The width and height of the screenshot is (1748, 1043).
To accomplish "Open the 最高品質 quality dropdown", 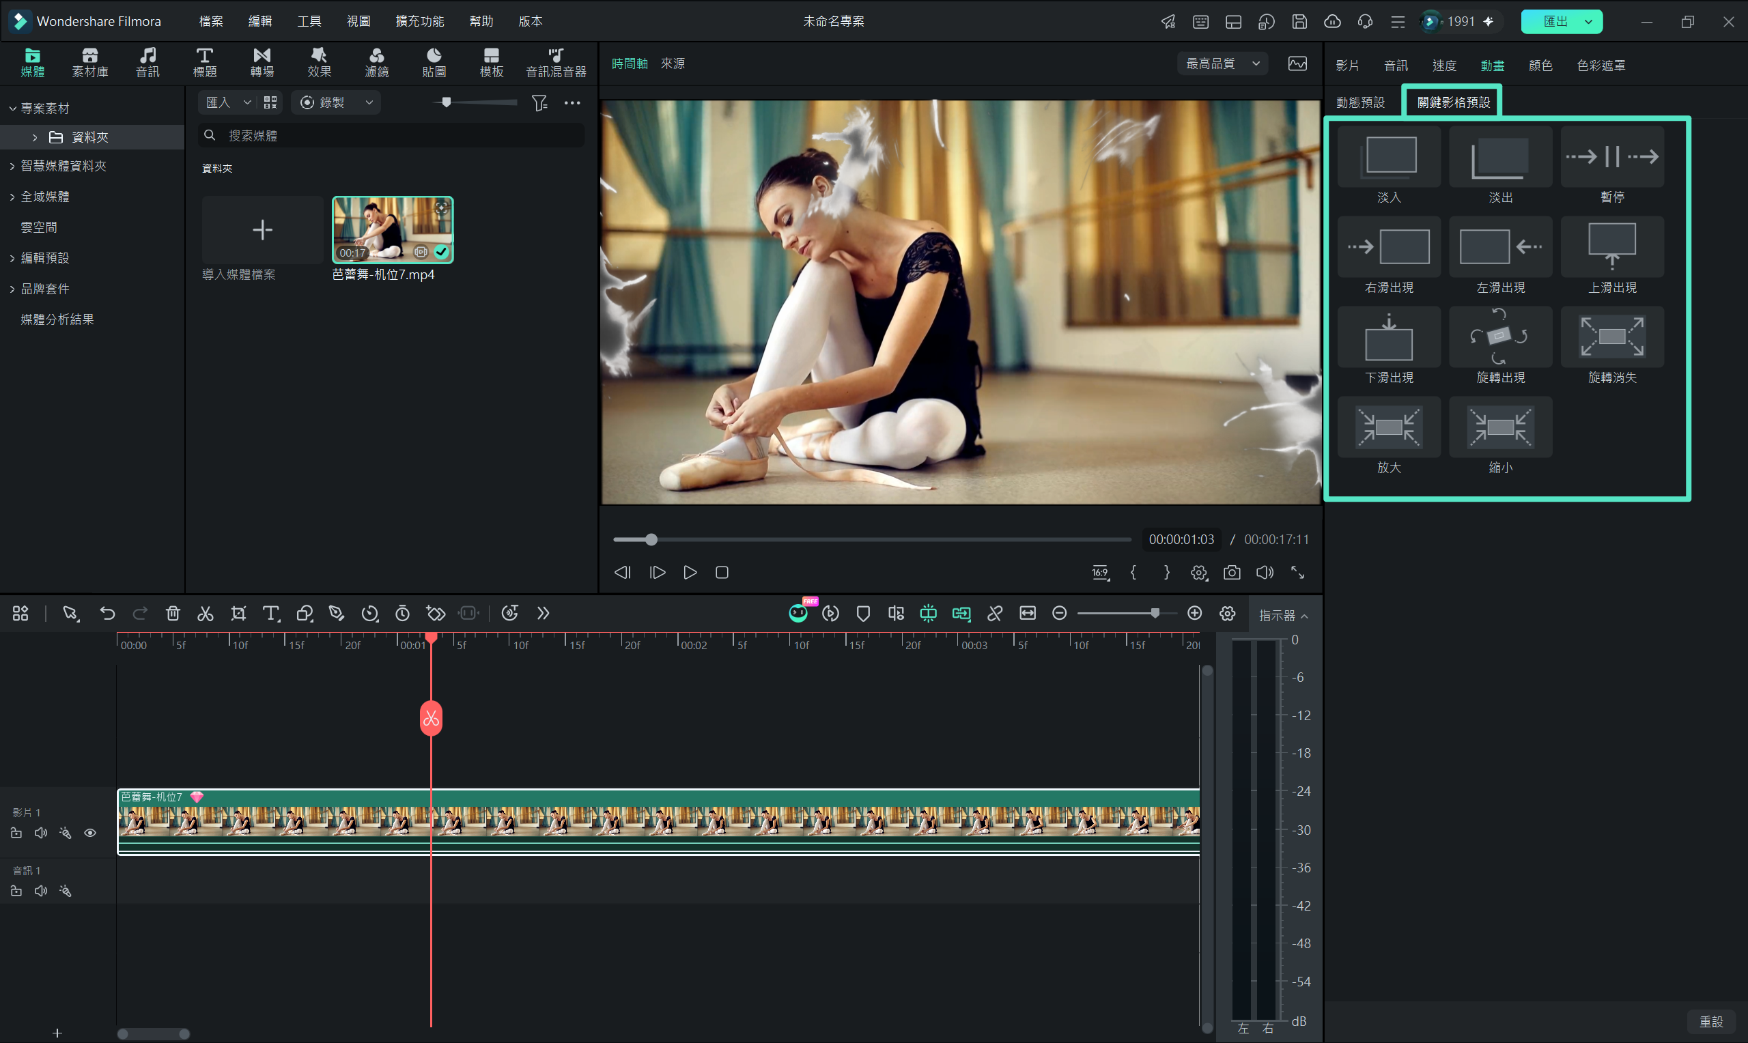I will pos(1222,64).
